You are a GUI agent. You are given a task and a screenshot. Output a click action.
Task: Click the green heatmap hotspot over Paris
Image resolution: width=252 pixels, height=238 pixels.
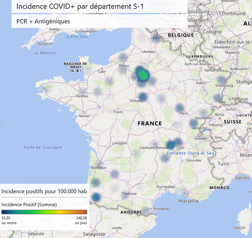click(143, 74)
